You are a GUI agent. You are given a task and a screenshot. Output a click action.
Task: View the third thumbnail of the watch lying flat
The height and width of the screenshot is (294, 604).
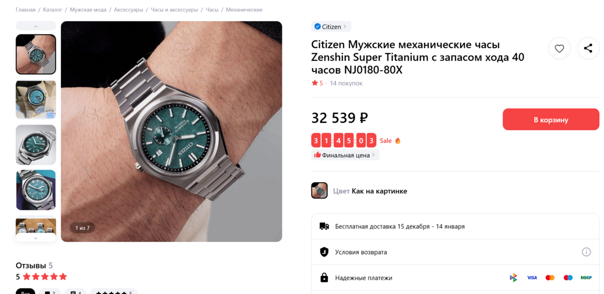(36, 145)
